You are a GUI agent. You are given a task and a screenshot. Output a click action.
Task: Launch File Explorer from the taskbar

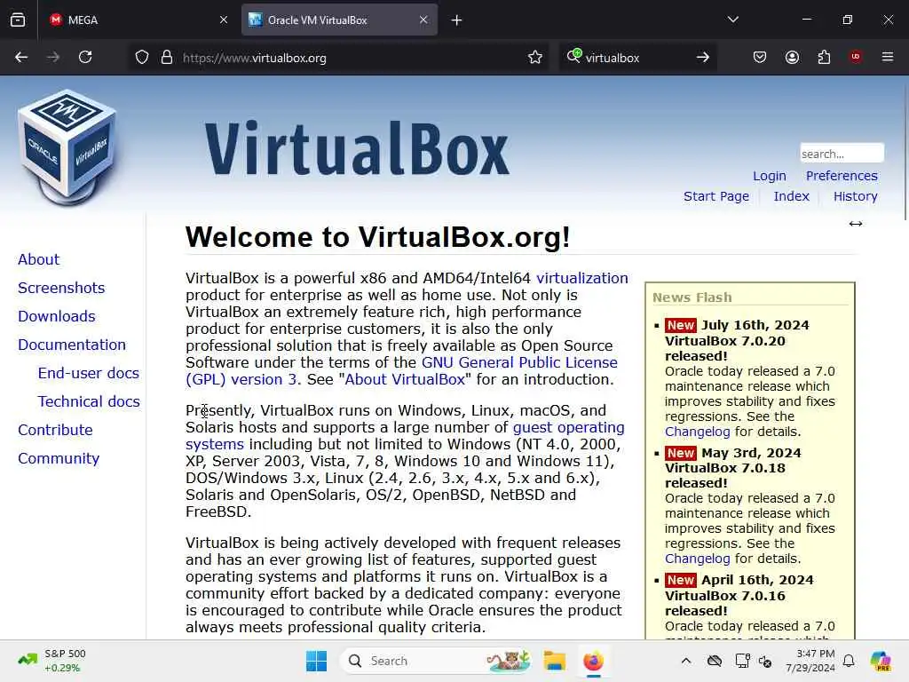click(x=555, y=661)
